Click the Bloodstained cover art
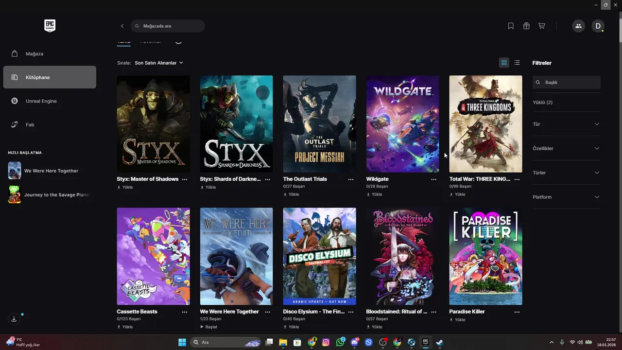Image resolution: width=622 pixels, height=350 pixels. pyautogui.click(x=403, y=256)
